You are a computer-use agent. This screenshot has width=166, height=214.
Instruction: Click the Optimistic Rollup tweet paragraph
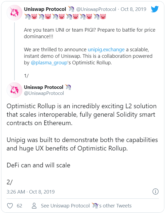(x=82, y=114)
